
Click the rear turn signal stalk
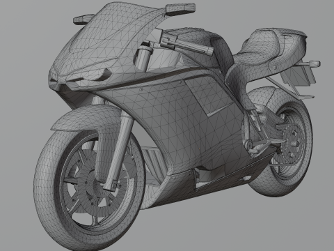311,63
